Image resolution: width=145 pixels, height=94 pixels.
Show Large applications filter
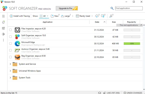tap(66, 16)
